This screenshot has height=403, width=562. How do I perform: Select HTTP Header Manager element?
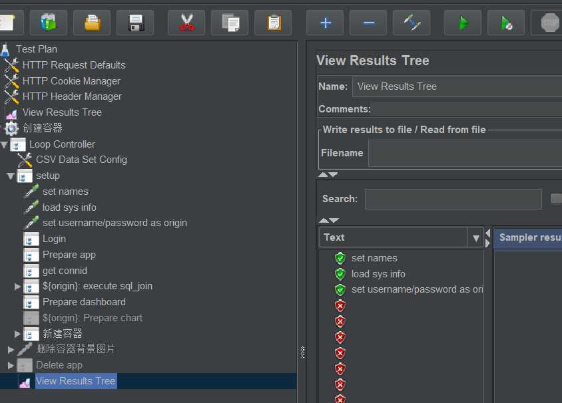(x=72, y=96)
